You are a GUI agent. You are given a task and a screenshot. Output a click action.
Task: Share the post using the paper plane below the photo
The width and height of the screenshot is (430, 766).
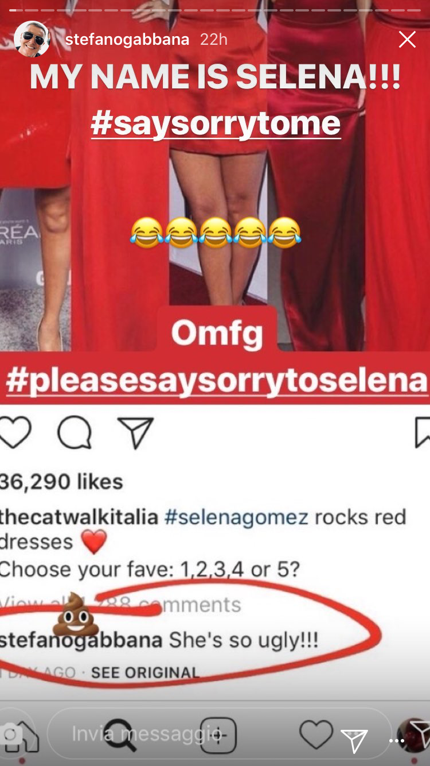click(x=135, y=432)
